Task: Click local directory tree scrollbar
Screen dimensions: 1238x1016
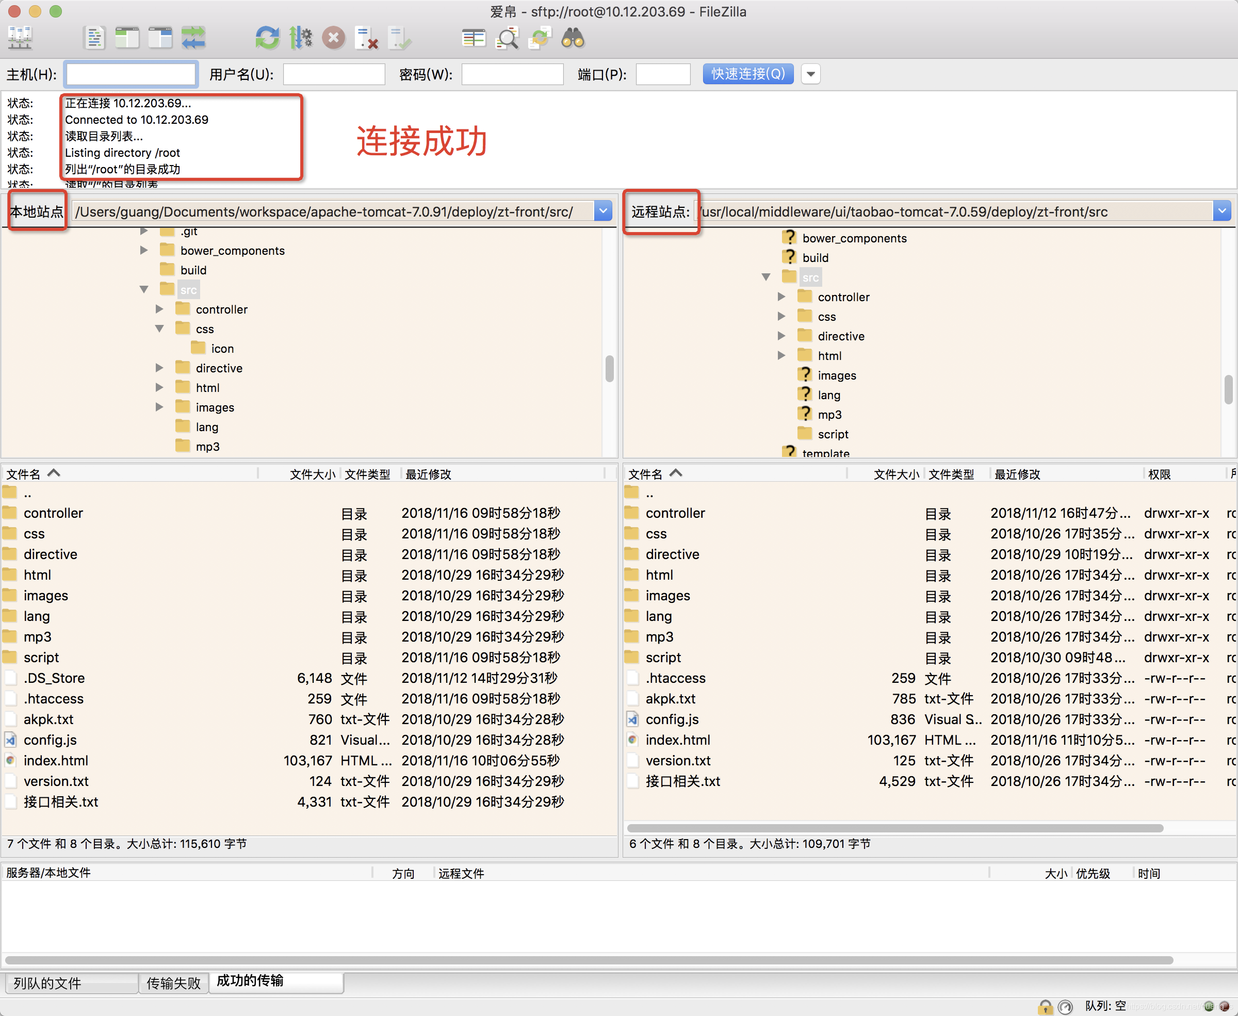Action: tap(609, 368)
